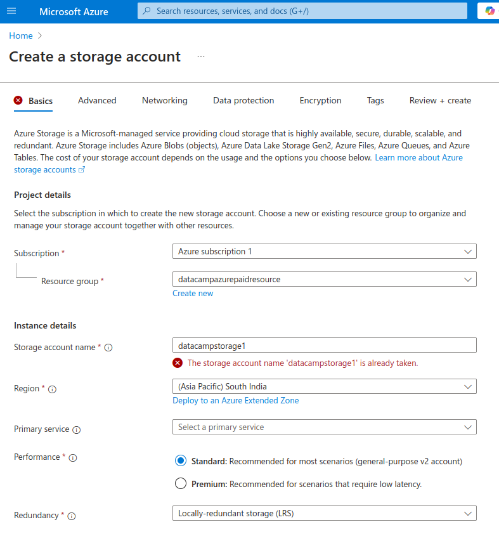The width and height of the screenshot is (499, 541).
Task: Open the Resource group dropdown
Action: click(x=325, y=280)
